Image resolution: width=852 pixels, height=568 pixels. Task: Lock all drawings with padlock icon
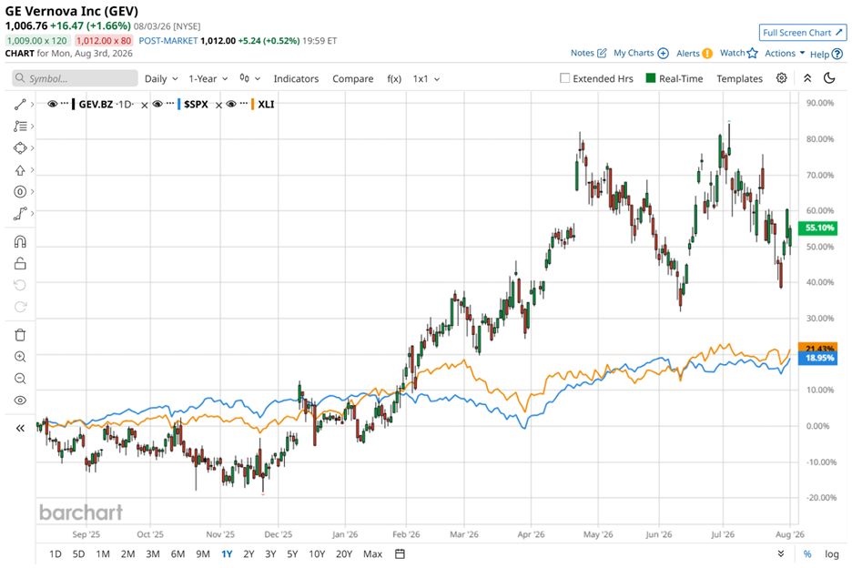(x=20, y=264)
